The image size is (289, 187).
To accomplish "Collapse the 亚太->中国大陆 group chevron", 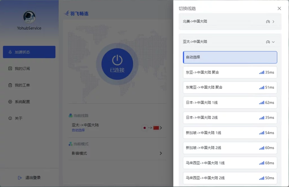I will click(273, 42).
